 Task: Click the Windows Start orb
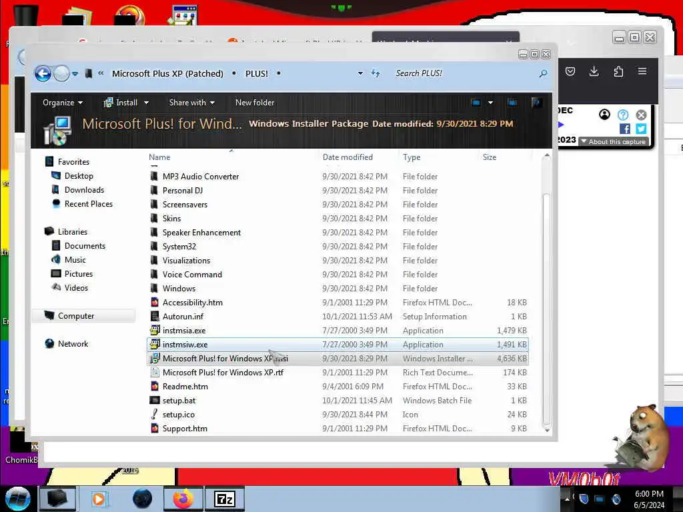[17, 499]
